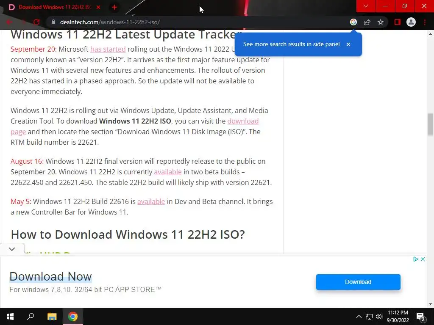Image resolution: width=434 pixels, height=325 pixels.
Task: Open the Chrome profile avatar
Action: pos(411,22)
